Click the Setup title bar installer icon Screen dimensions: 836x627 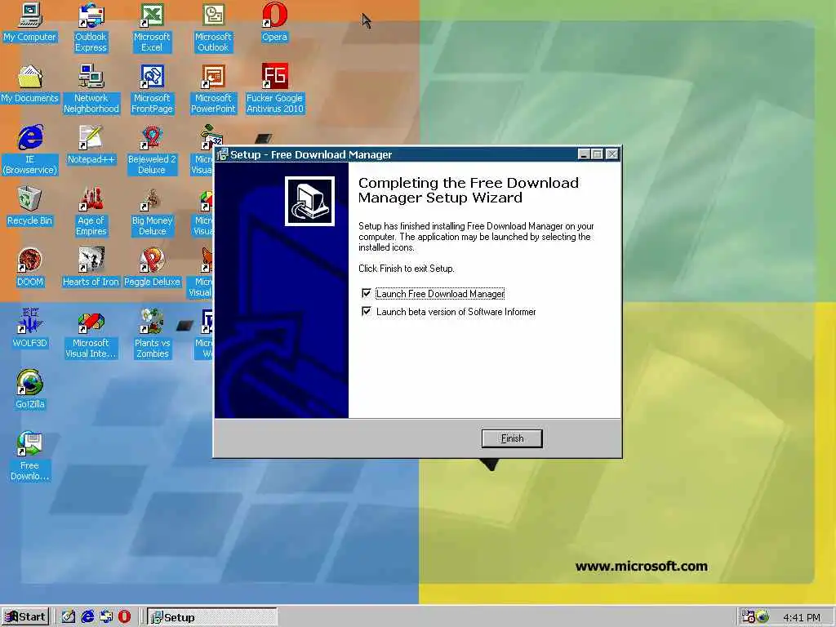point(222,154)
